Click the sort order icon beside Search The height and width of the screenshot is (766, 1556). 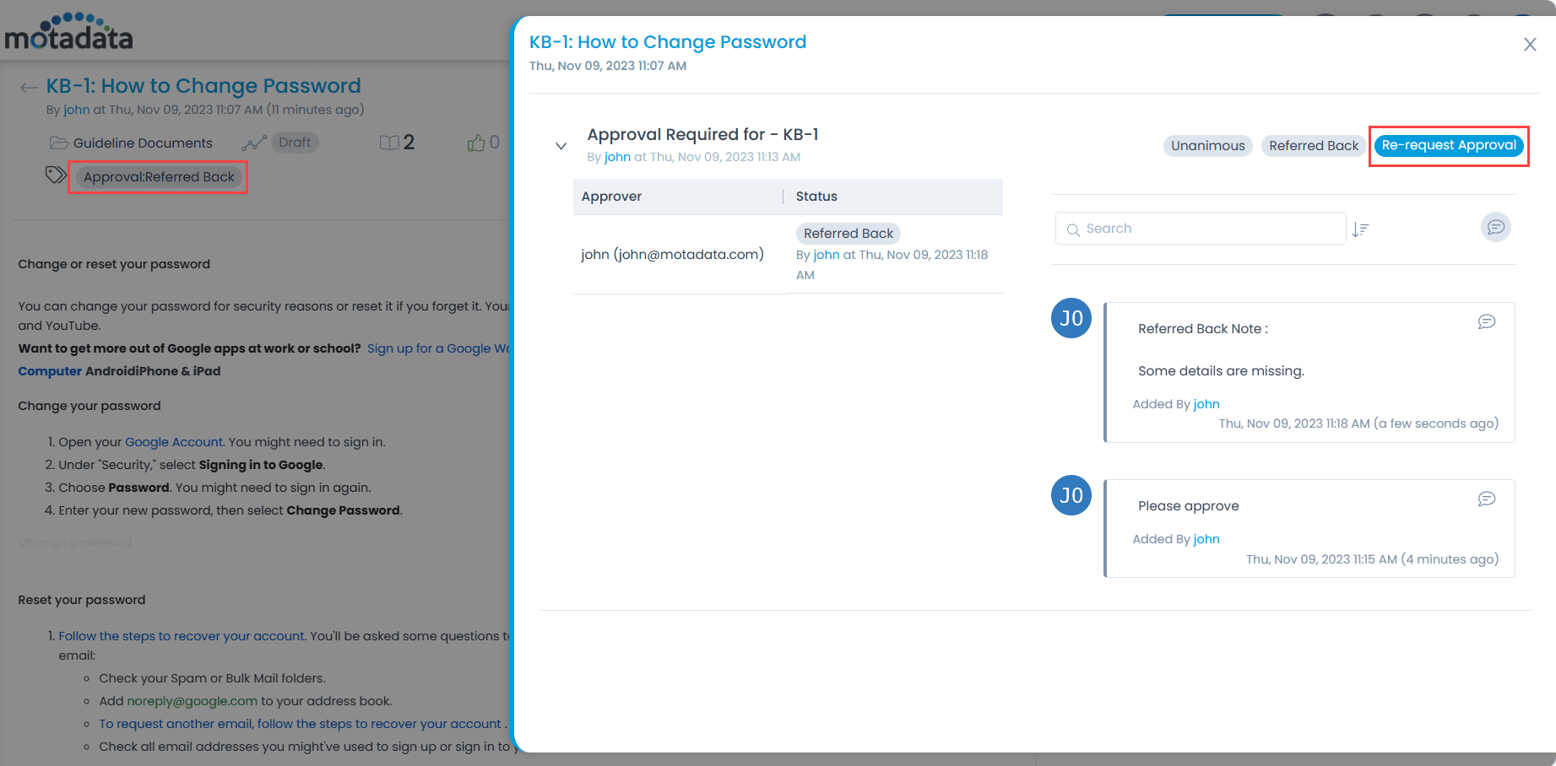[x=1360, y=229]
